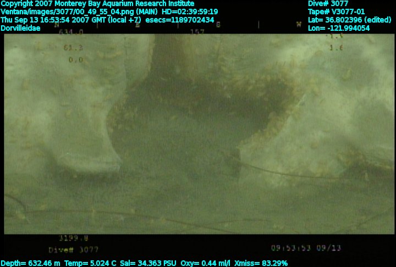The height and width of the screenshot is (267, 396).
Task: Click the Copyright 2007 Monterey Bay Aquarium line
Action: tap(97, 4)
